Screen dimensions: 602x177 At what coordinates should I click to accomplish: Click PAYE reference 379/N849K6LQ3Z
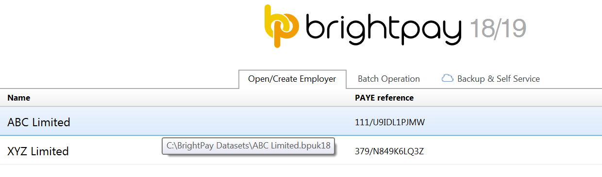(390, 152)
